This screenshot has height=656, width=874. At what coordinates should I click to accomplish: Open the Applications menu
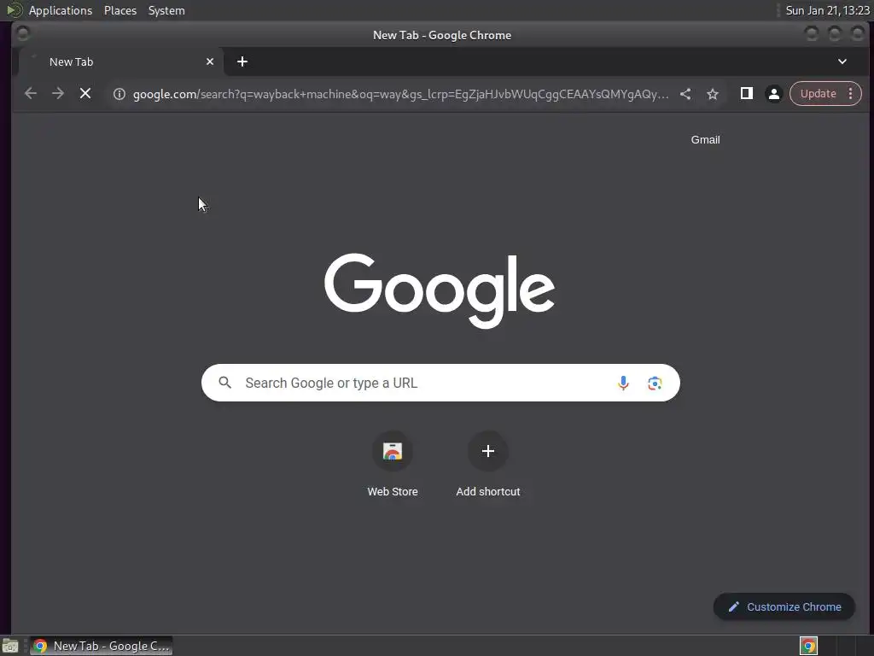pos(61,10)
